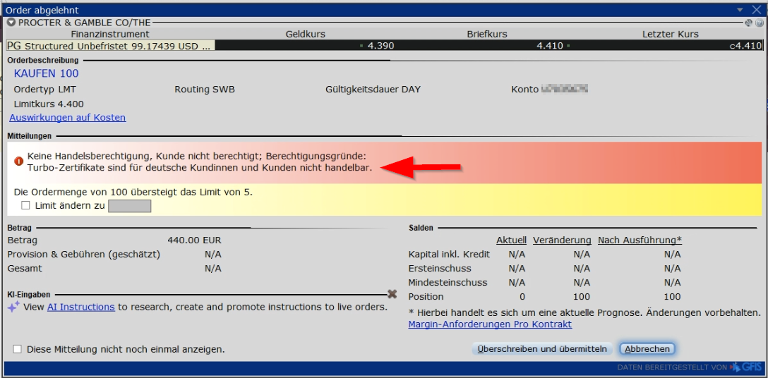Click the Letzter Kurs column header
The height and width of the screenshot is (378, 768).
point(671,35)
